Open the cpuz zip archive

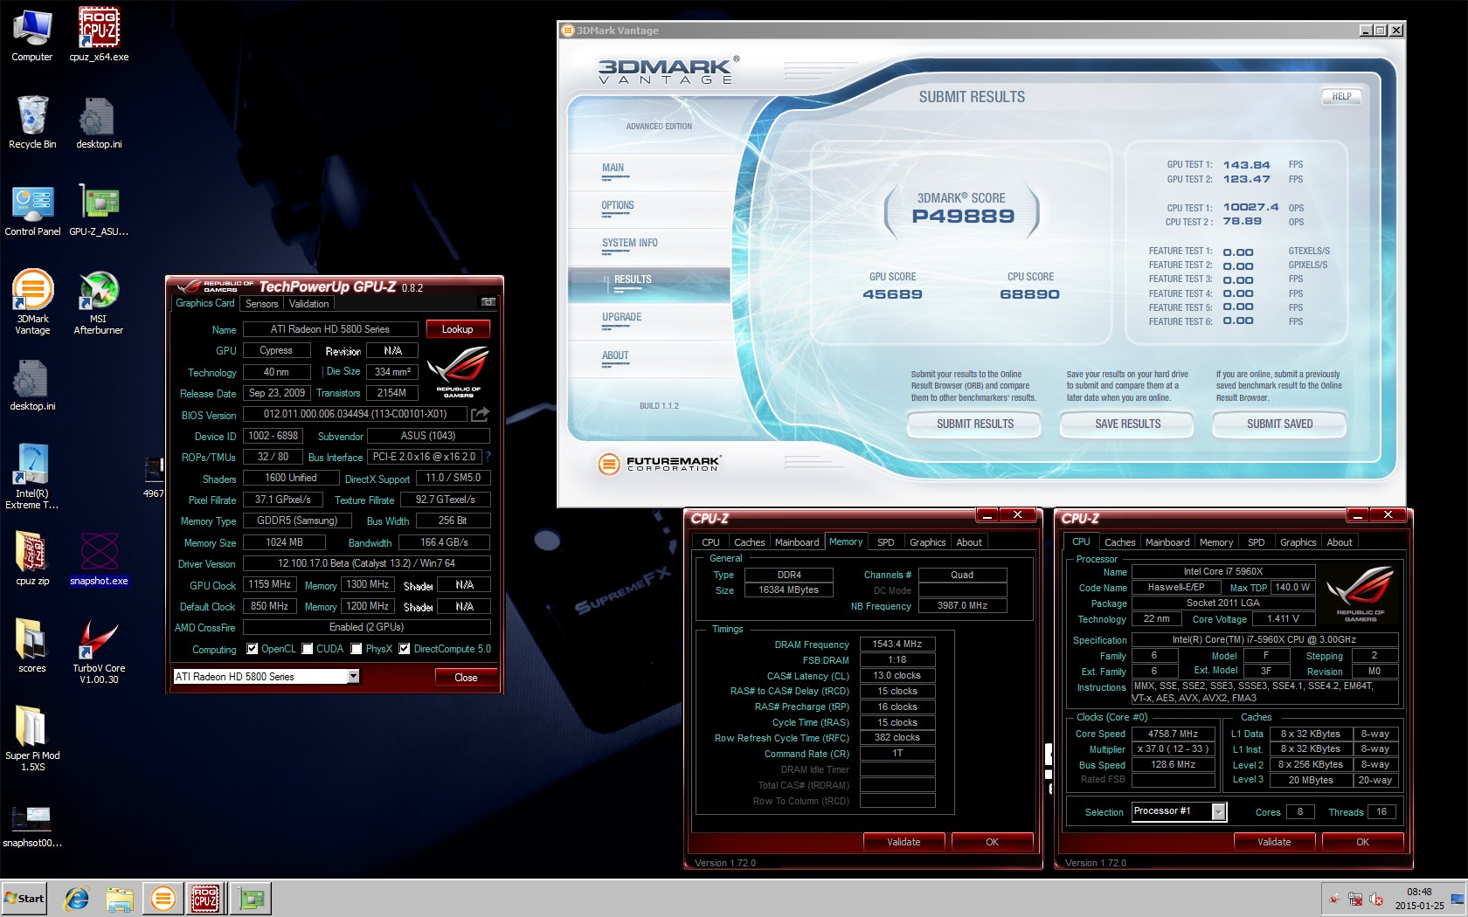click(x=32, y=559)
